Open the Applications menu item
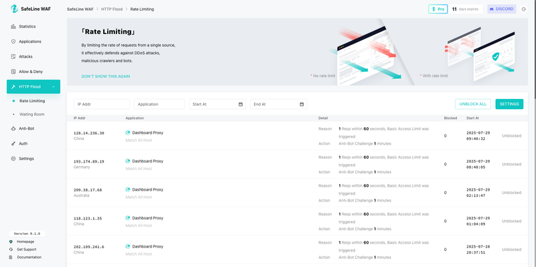 point(33,41)
